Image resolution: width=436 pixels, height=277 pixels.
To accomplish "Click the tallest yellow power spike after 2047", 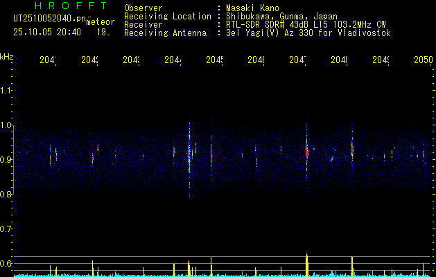I will [x=306, y=265].
